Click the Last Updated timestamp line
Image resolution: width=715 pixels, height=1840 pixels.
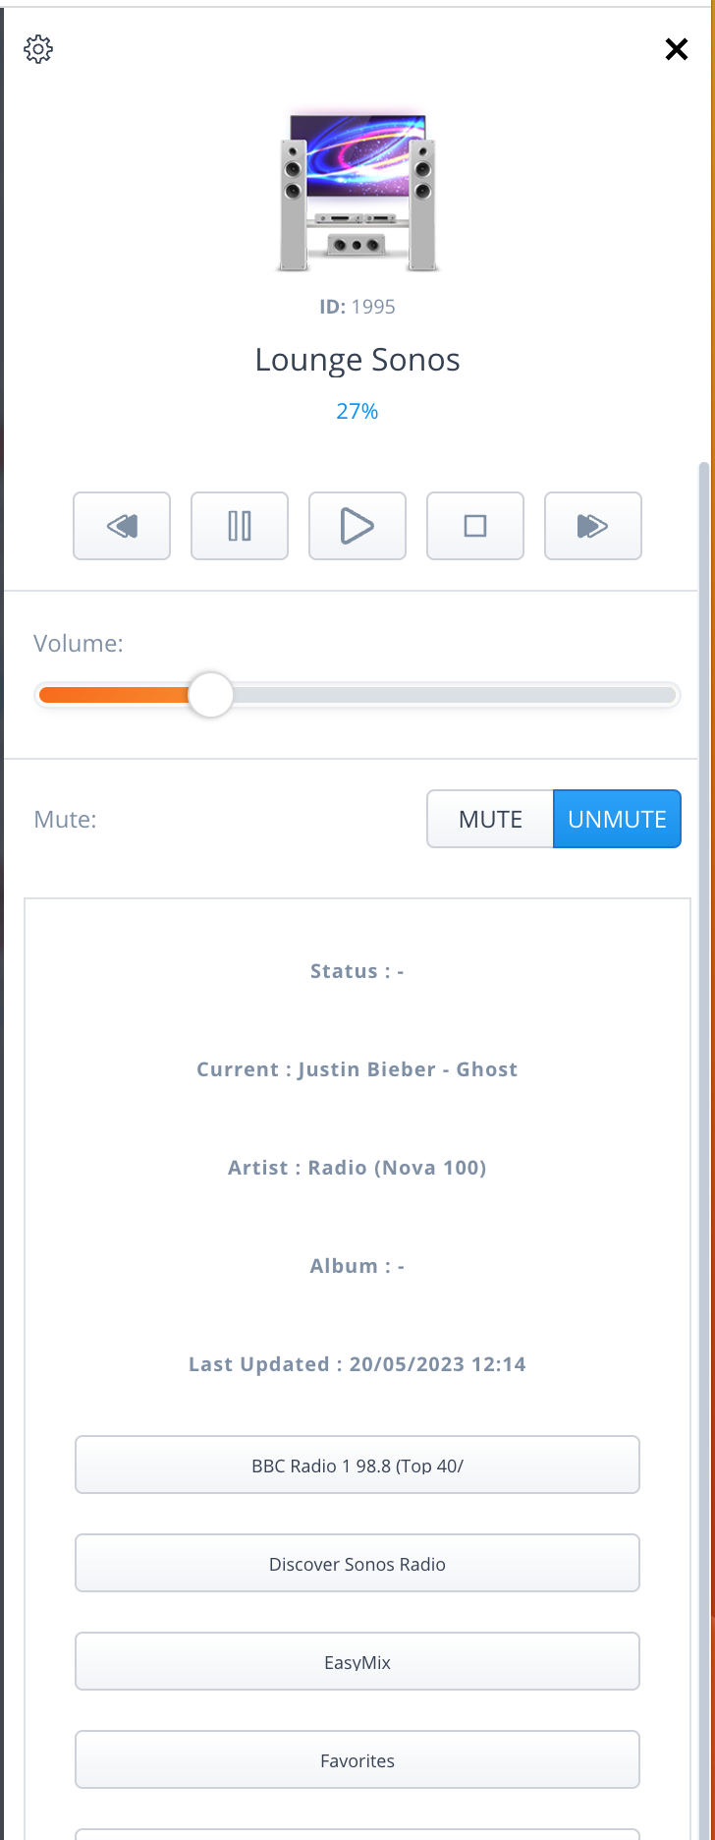click(x=357, y=1364)
